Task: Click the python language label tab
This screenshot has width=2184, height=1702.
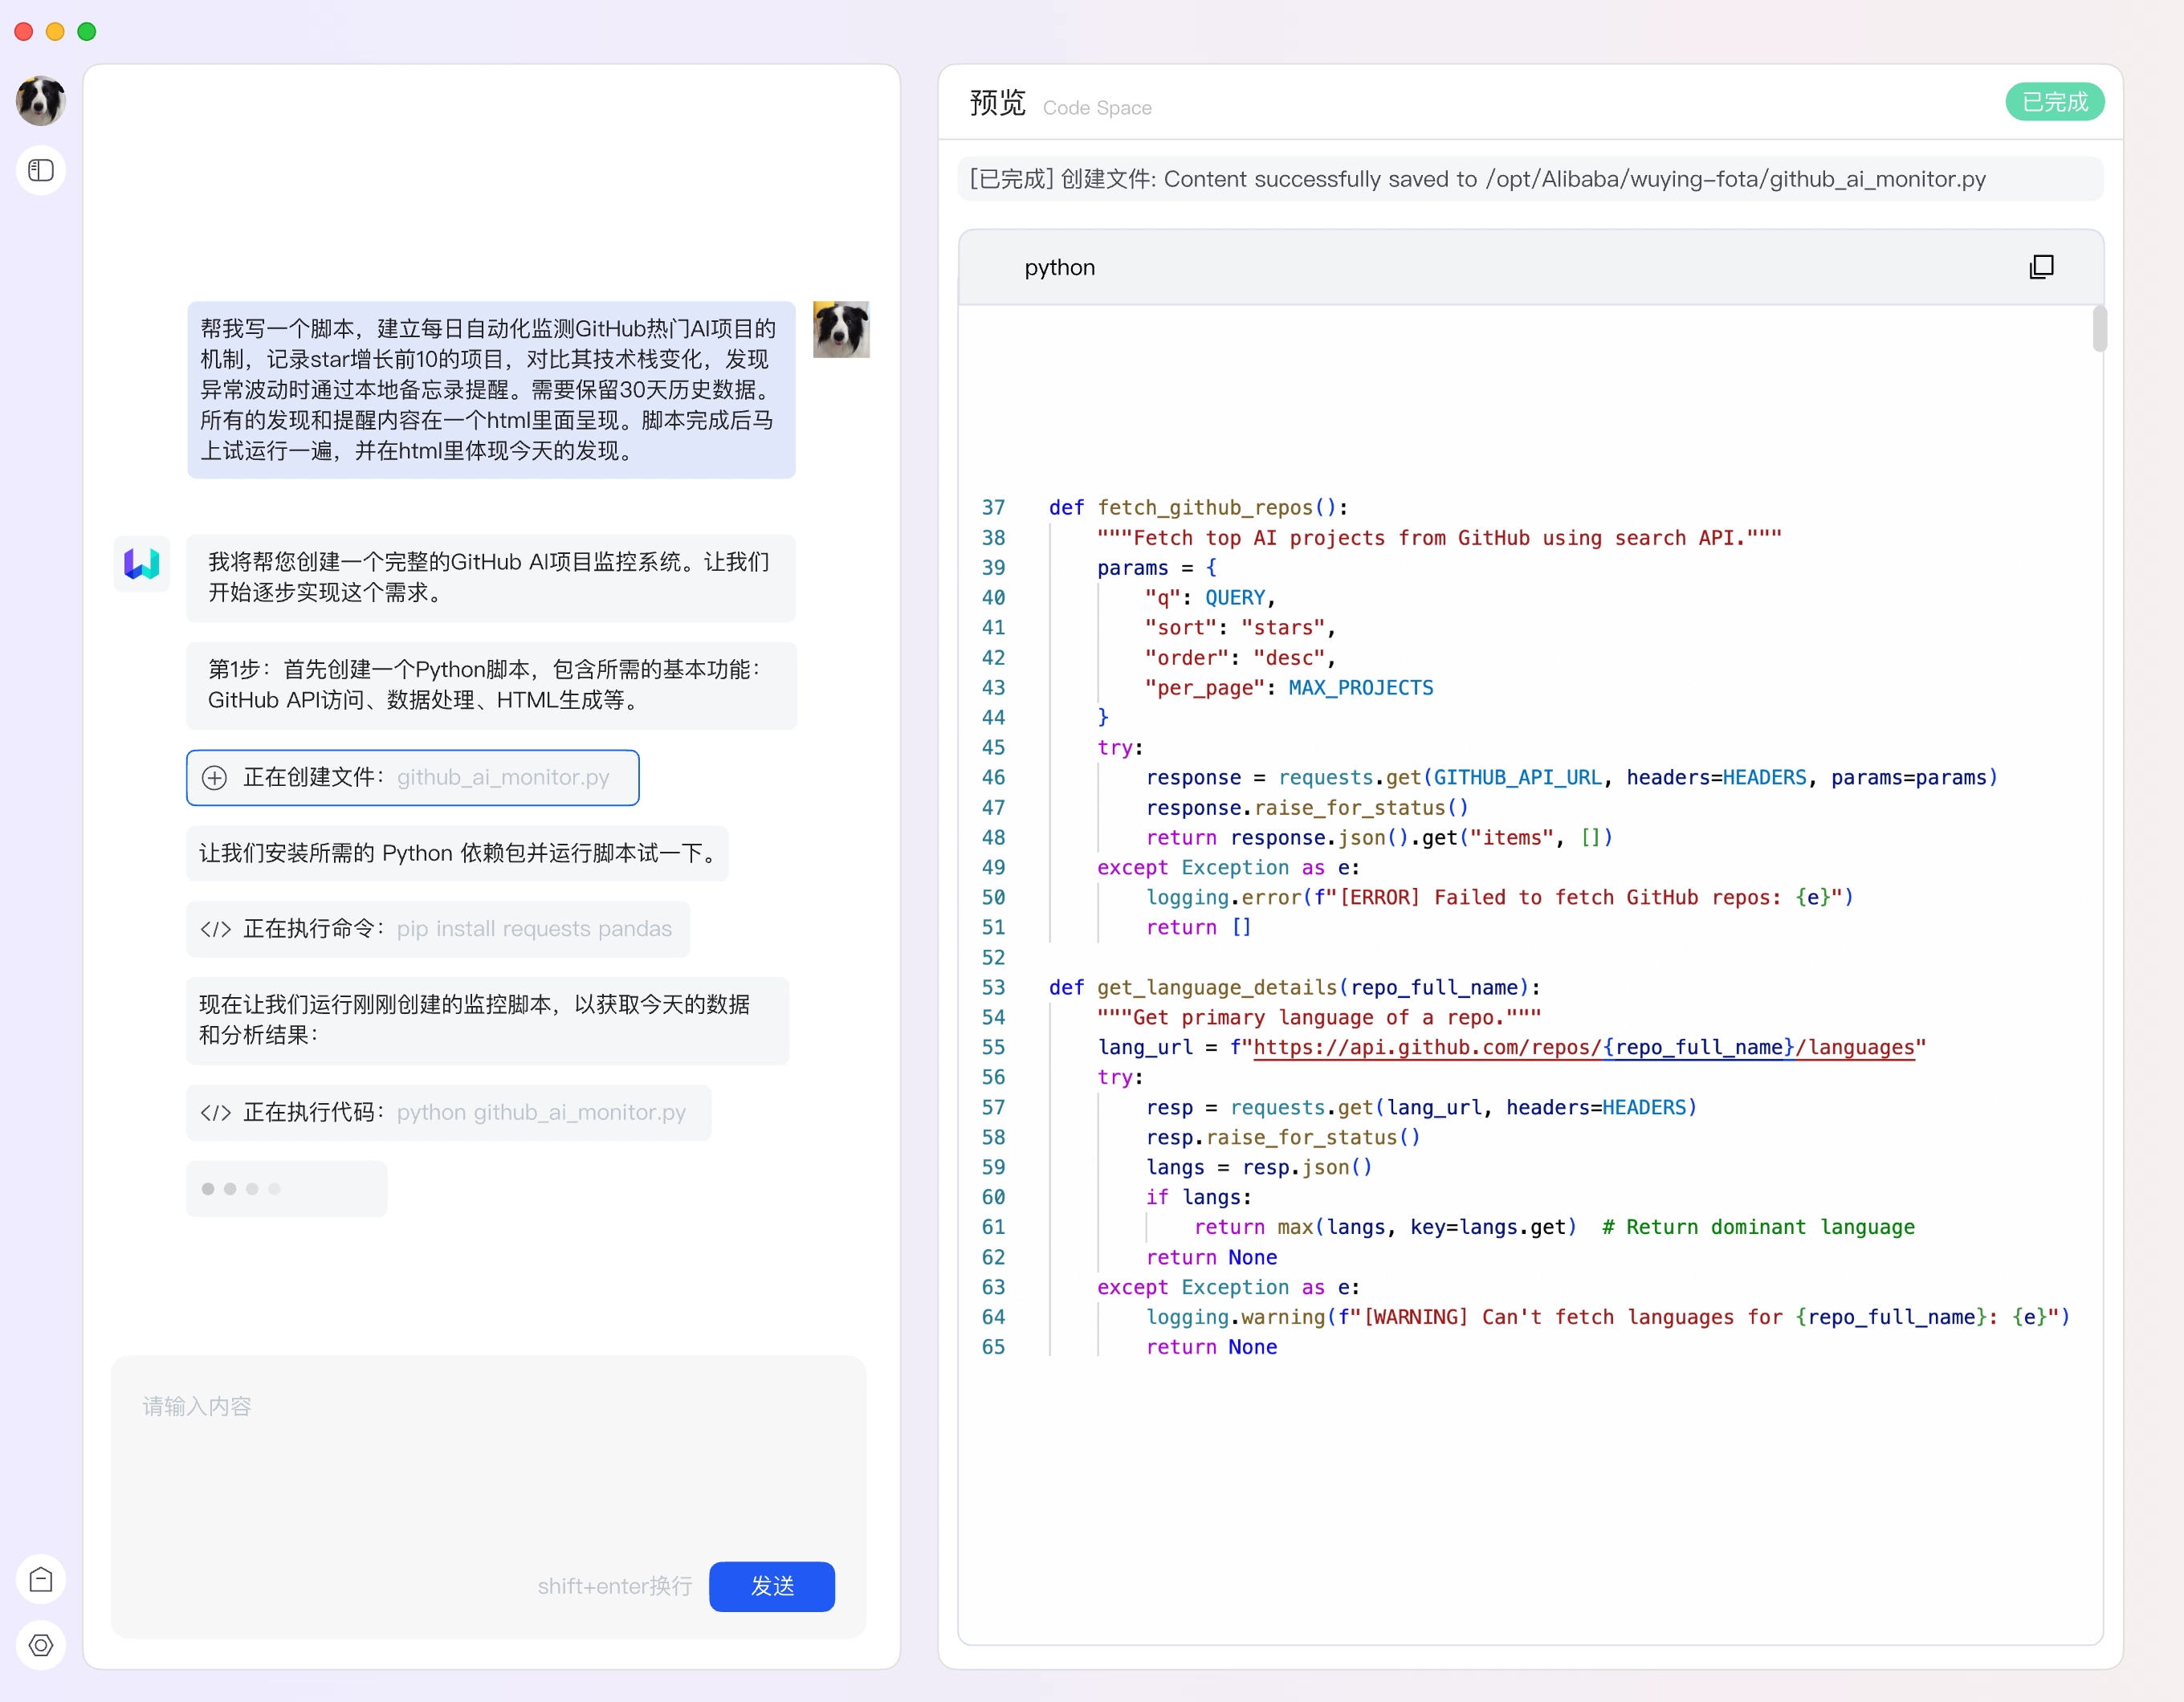Action: pos(1059,268)
